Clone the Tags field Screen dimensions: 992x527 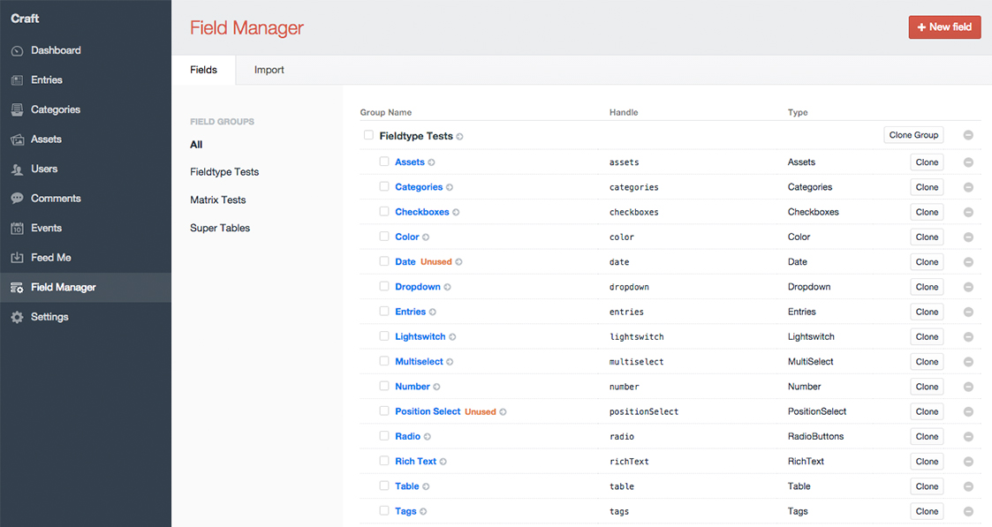(927, 511)
